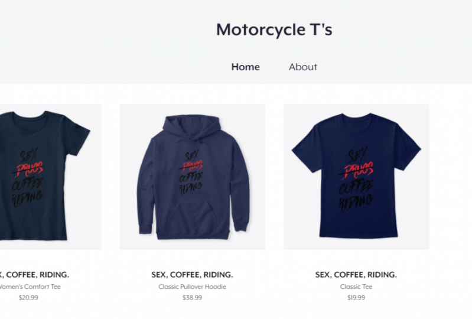Click the Motorcycle T's store title
This screenshot has height=319, width=472.
[274, 30]
